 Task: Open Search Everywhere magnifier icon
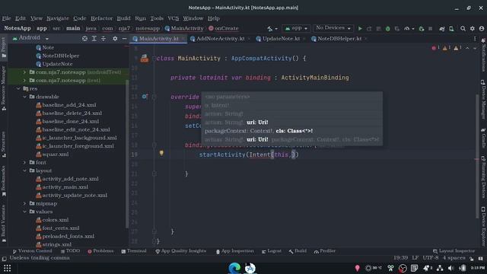tap(463, 29)
